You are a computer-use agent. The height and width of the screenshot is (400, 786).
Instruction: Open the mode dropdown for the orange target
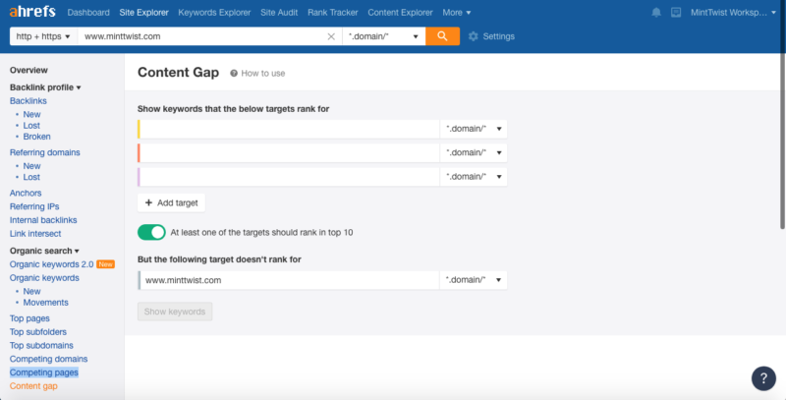pyautogui.click(x=474, y=153)
